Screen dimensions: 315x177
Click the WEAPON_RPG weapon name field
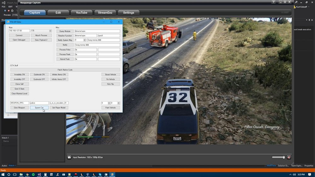[x=20, y=103]
